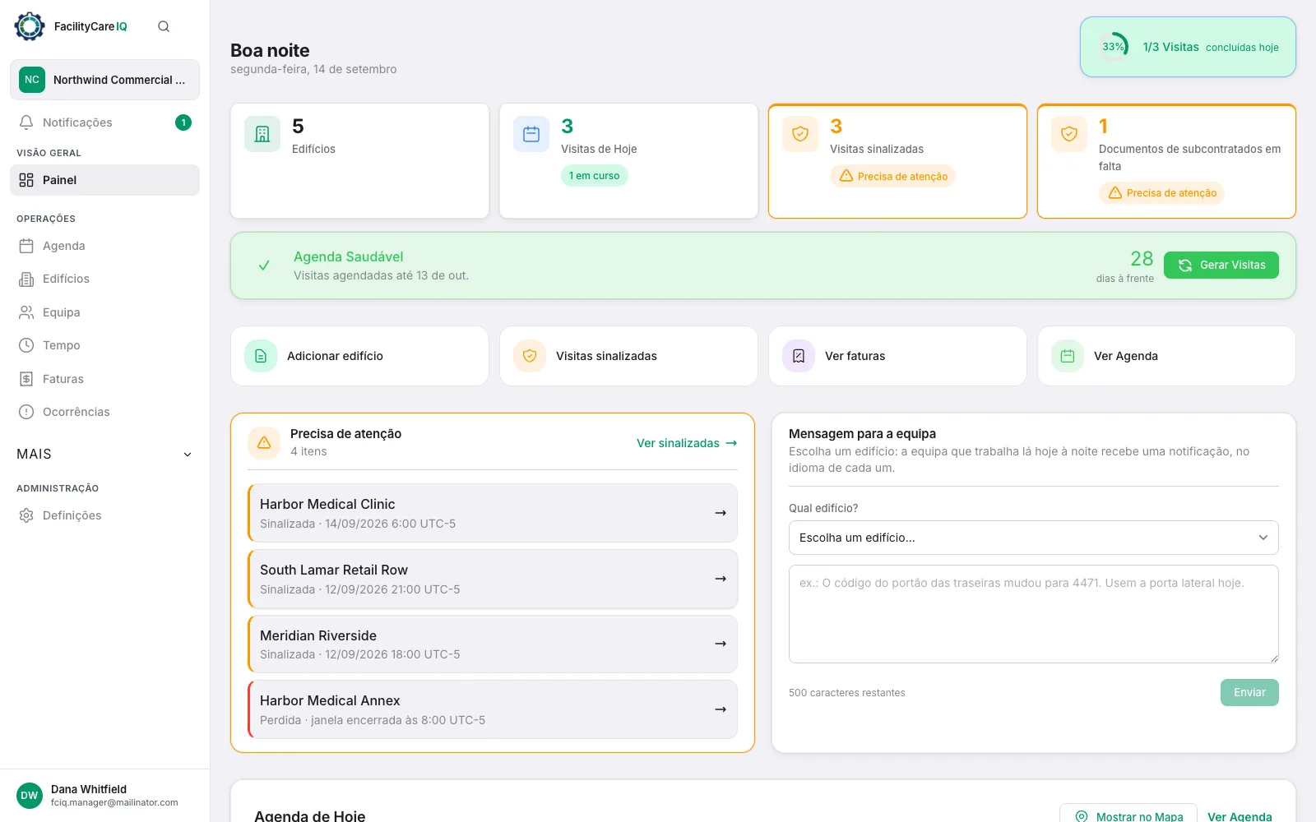Open search with the magnifier icon
The image size is (1316, 822).
click(x=164, y=26)
